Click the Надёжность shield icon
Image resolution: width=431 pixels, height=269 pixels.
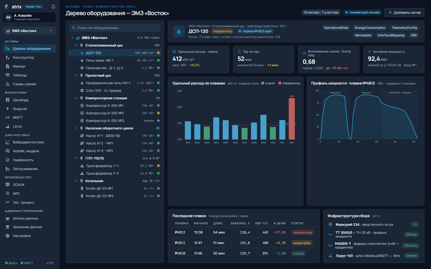click(x=8, y=160)
